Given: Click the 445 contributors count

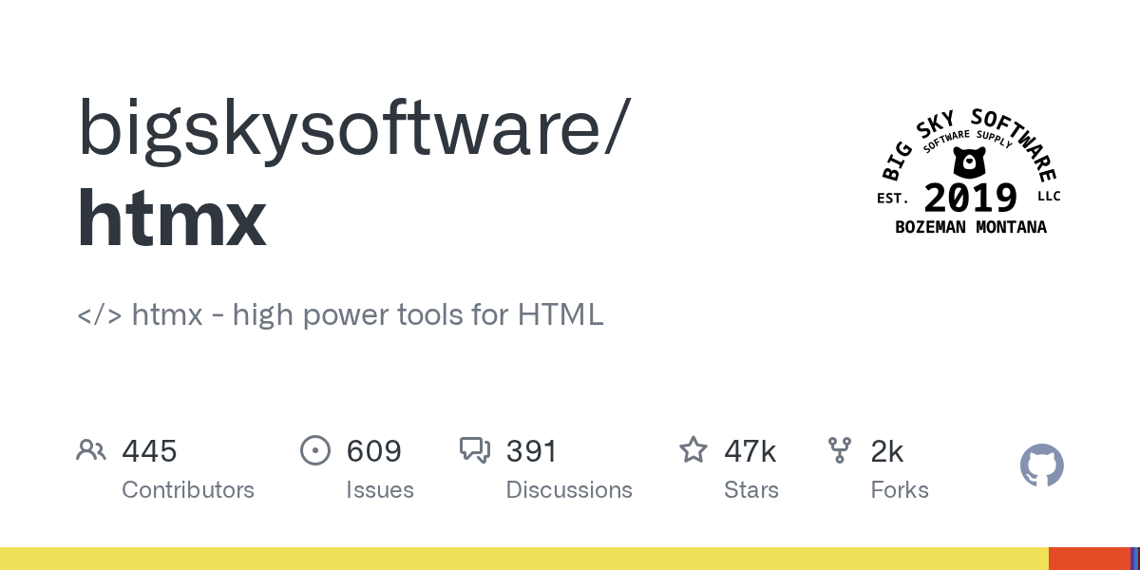Looking at the screenshot, I should pyautogui.click(x=149, y=450).
